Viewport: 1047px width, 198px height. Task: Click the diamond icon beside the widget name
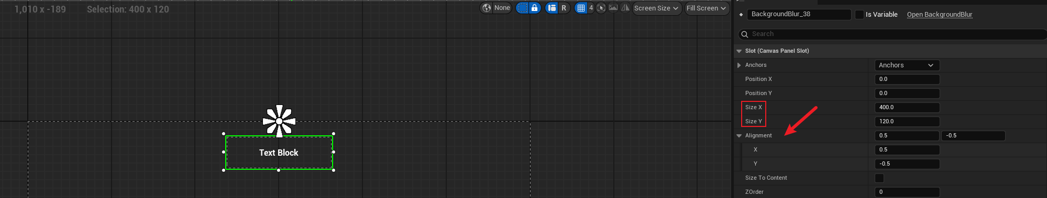[741, 15]
